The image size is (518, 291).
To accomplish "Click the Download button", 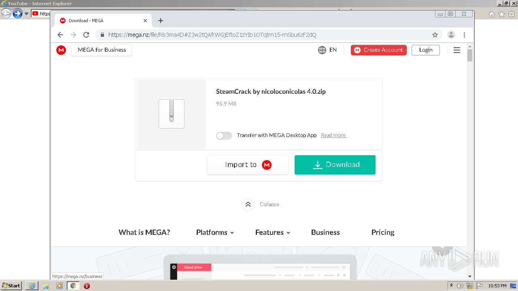I will pos(335,165).
